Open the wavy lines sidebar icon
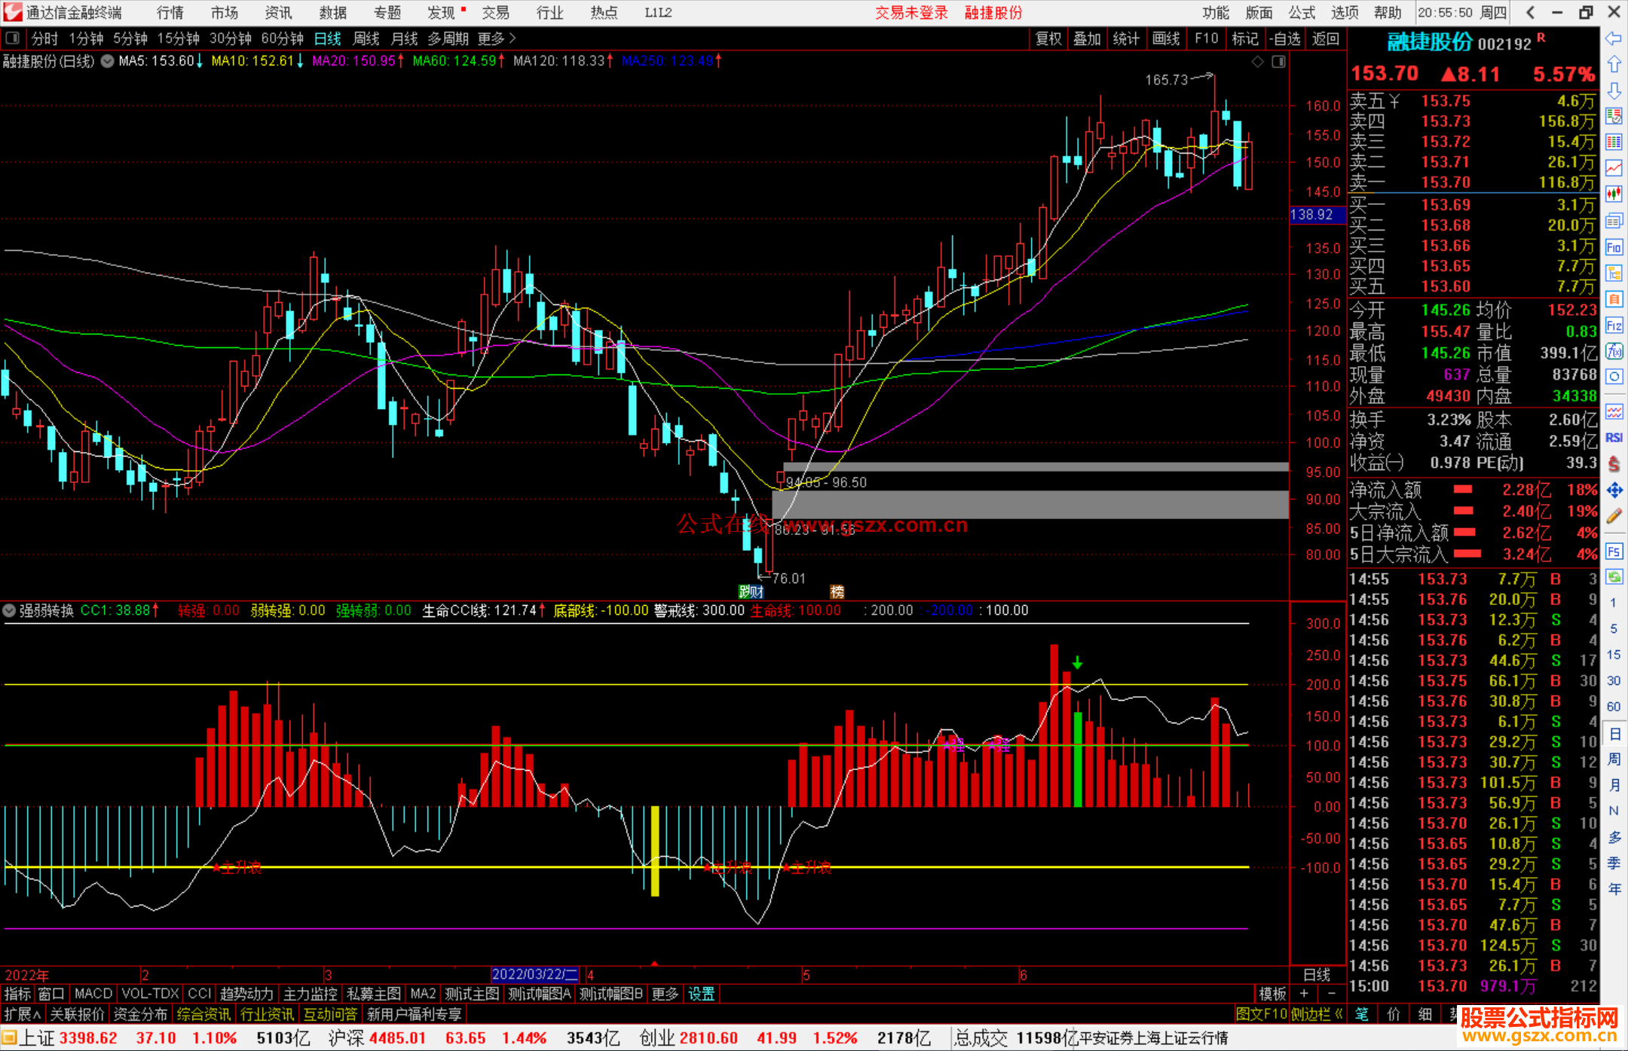The height and width of the screenshot is (1051, 1628). pyautogui.click(x=1614, y=411)
